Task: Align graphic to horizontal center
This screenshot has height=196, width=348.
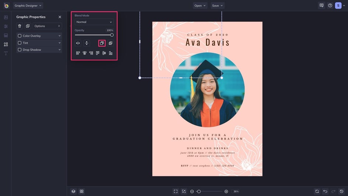Action: click(84, 53)
